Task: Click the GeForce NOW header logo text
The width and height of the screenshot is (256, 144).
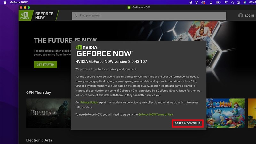Action: pos(44,16)
